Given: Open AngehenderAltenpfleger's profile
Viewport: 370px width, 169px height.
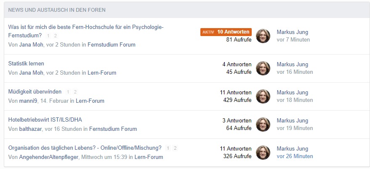Looking at the screenshot, I should 49,157.
